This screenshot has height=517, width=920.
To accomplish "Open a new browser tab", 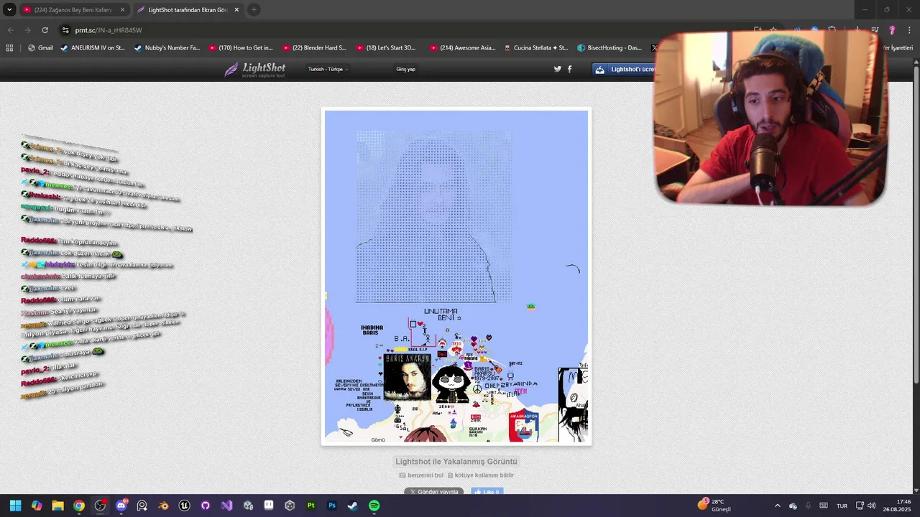I will [x=254, y=10].
